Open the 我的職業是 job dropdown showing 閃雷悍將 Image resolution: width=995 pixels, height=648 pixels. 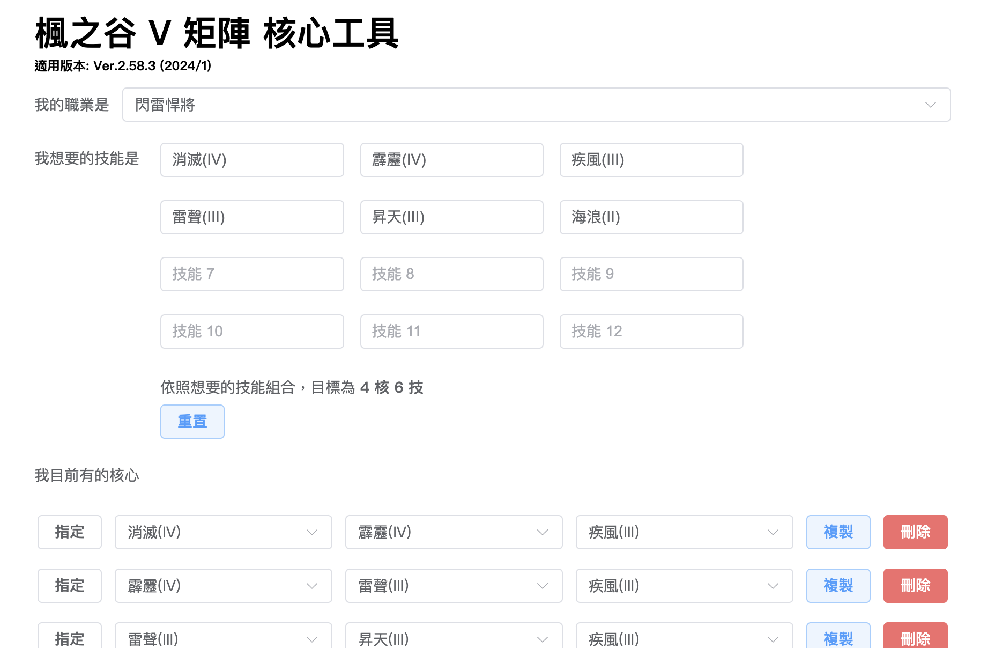tap(536, 105)
